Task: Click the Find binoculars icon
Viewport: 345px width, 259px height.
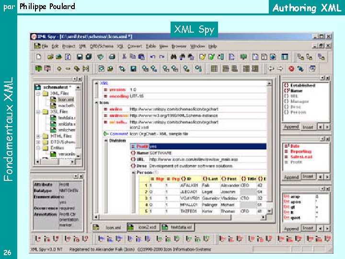Action: click(x=173, y=57)
